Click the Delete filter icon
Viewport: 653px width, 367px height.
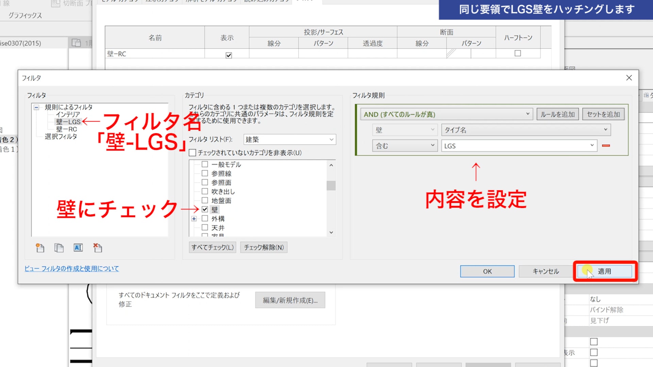click(x=98, y=248)
